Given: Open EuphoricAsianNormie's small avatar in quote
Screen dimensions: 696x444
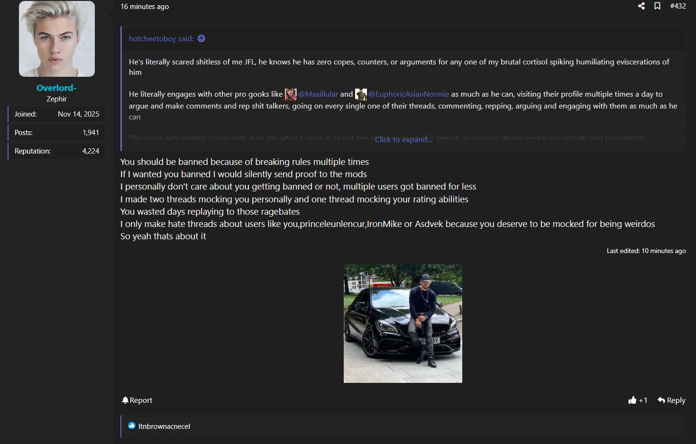Looking at the screenshot, I should click(361, 94).
